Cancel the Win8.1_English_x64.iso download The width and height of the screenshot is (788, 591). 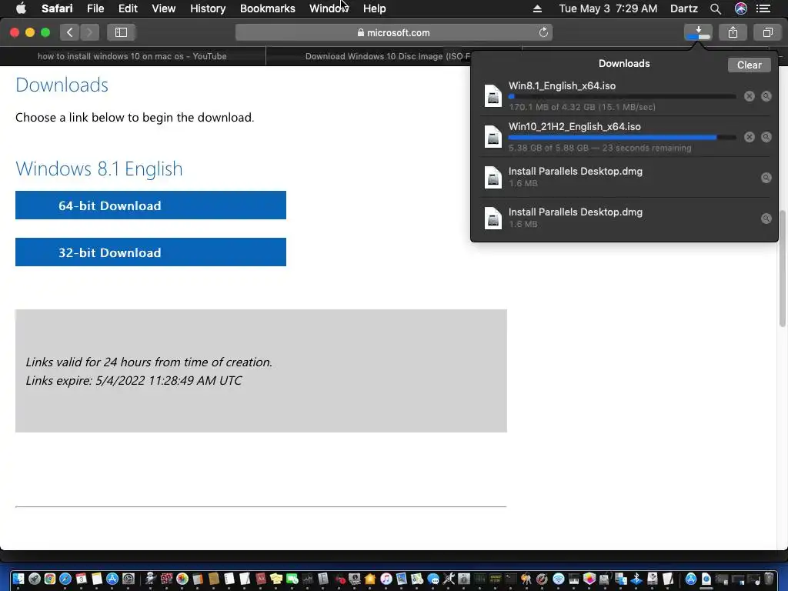pos(750,96)
